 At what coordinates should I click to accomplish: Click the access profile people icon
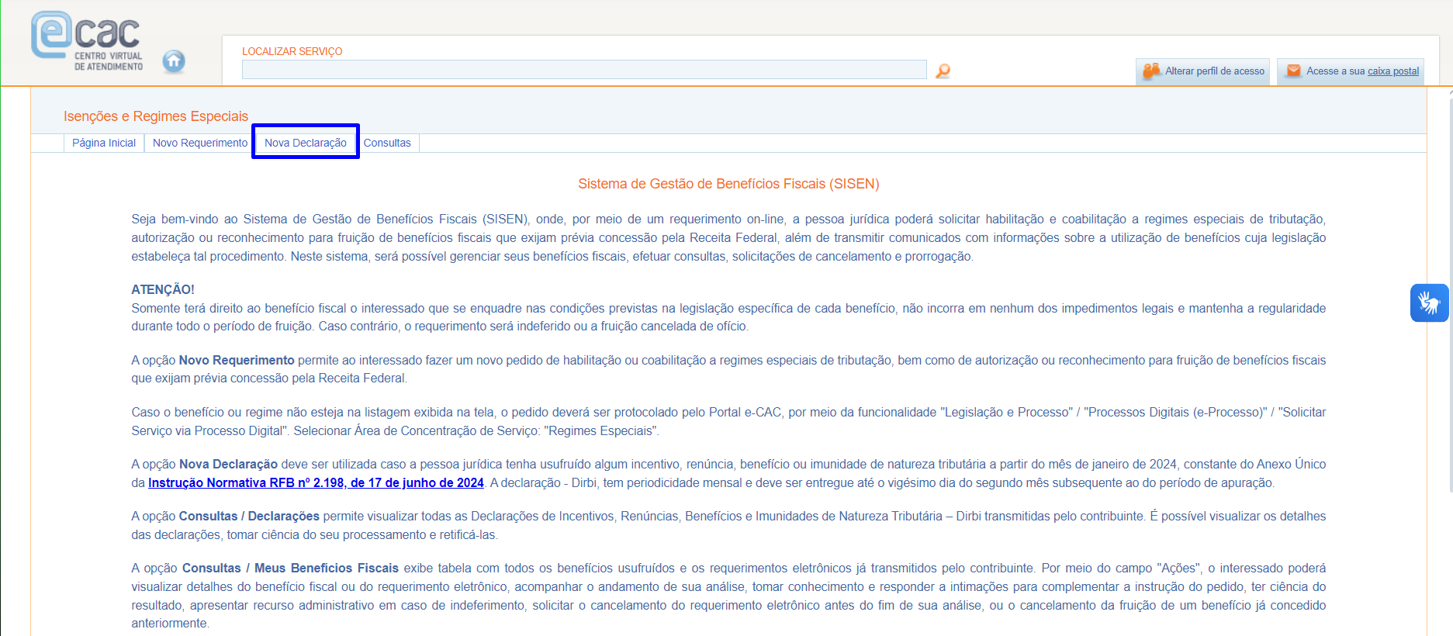click(x=1151, y=71)
